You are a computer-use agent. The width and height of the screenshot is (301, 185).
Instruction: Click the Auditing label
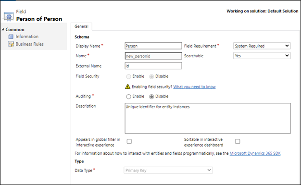point(83,96)
